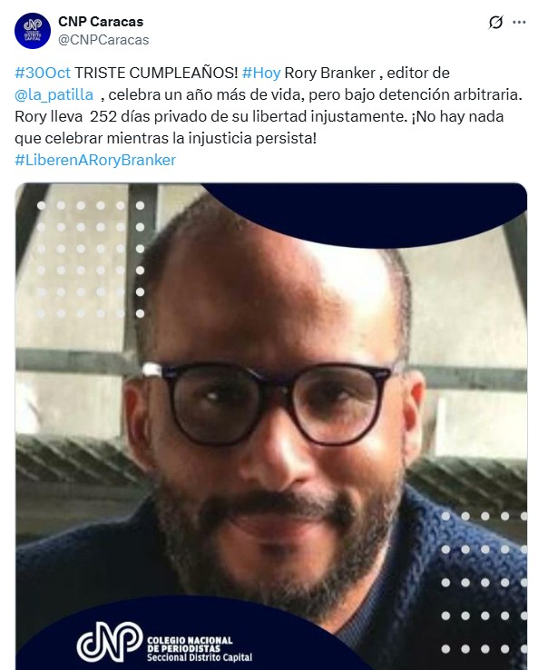Click the white dot grid atop the photo
The image size is (538, 670).
pos(91,260)
